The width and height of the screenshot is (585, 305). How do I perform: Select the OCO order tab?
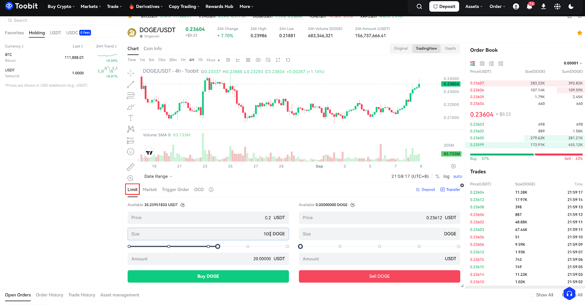point(199,190)
